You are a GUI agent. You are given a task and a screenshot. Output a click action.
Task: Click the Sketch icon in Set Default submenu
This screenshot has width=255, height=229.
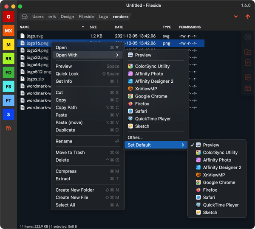(198, 212)
